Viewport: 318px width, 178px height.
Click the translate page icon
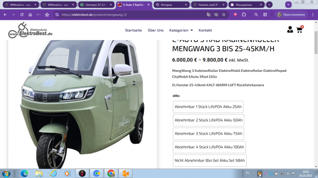(209, 14)
